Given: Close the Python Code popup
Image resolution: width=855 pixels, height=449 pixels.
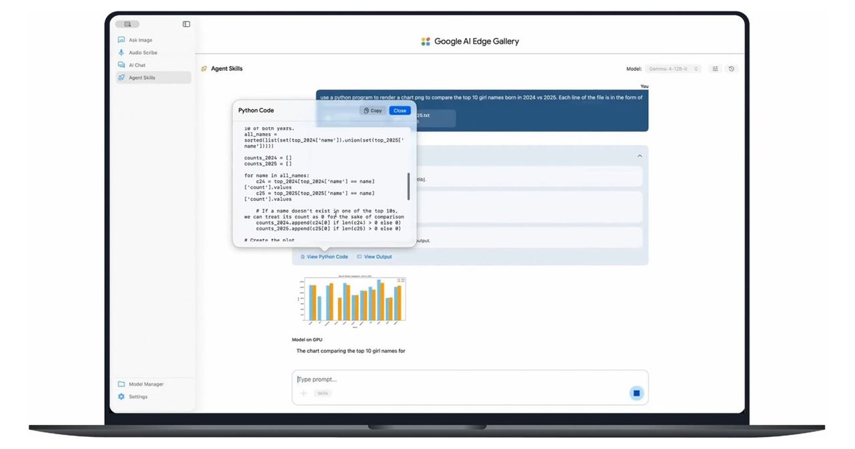Looking at the screenshot, I should 399,110.
